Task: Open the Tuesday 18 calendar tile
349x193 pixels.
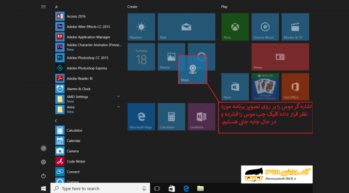Action: pyautogui.click(x=141, y=57)
